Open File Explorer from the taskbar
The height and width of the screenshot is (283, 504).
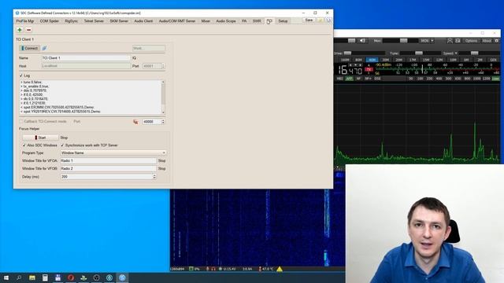(32, 277)
